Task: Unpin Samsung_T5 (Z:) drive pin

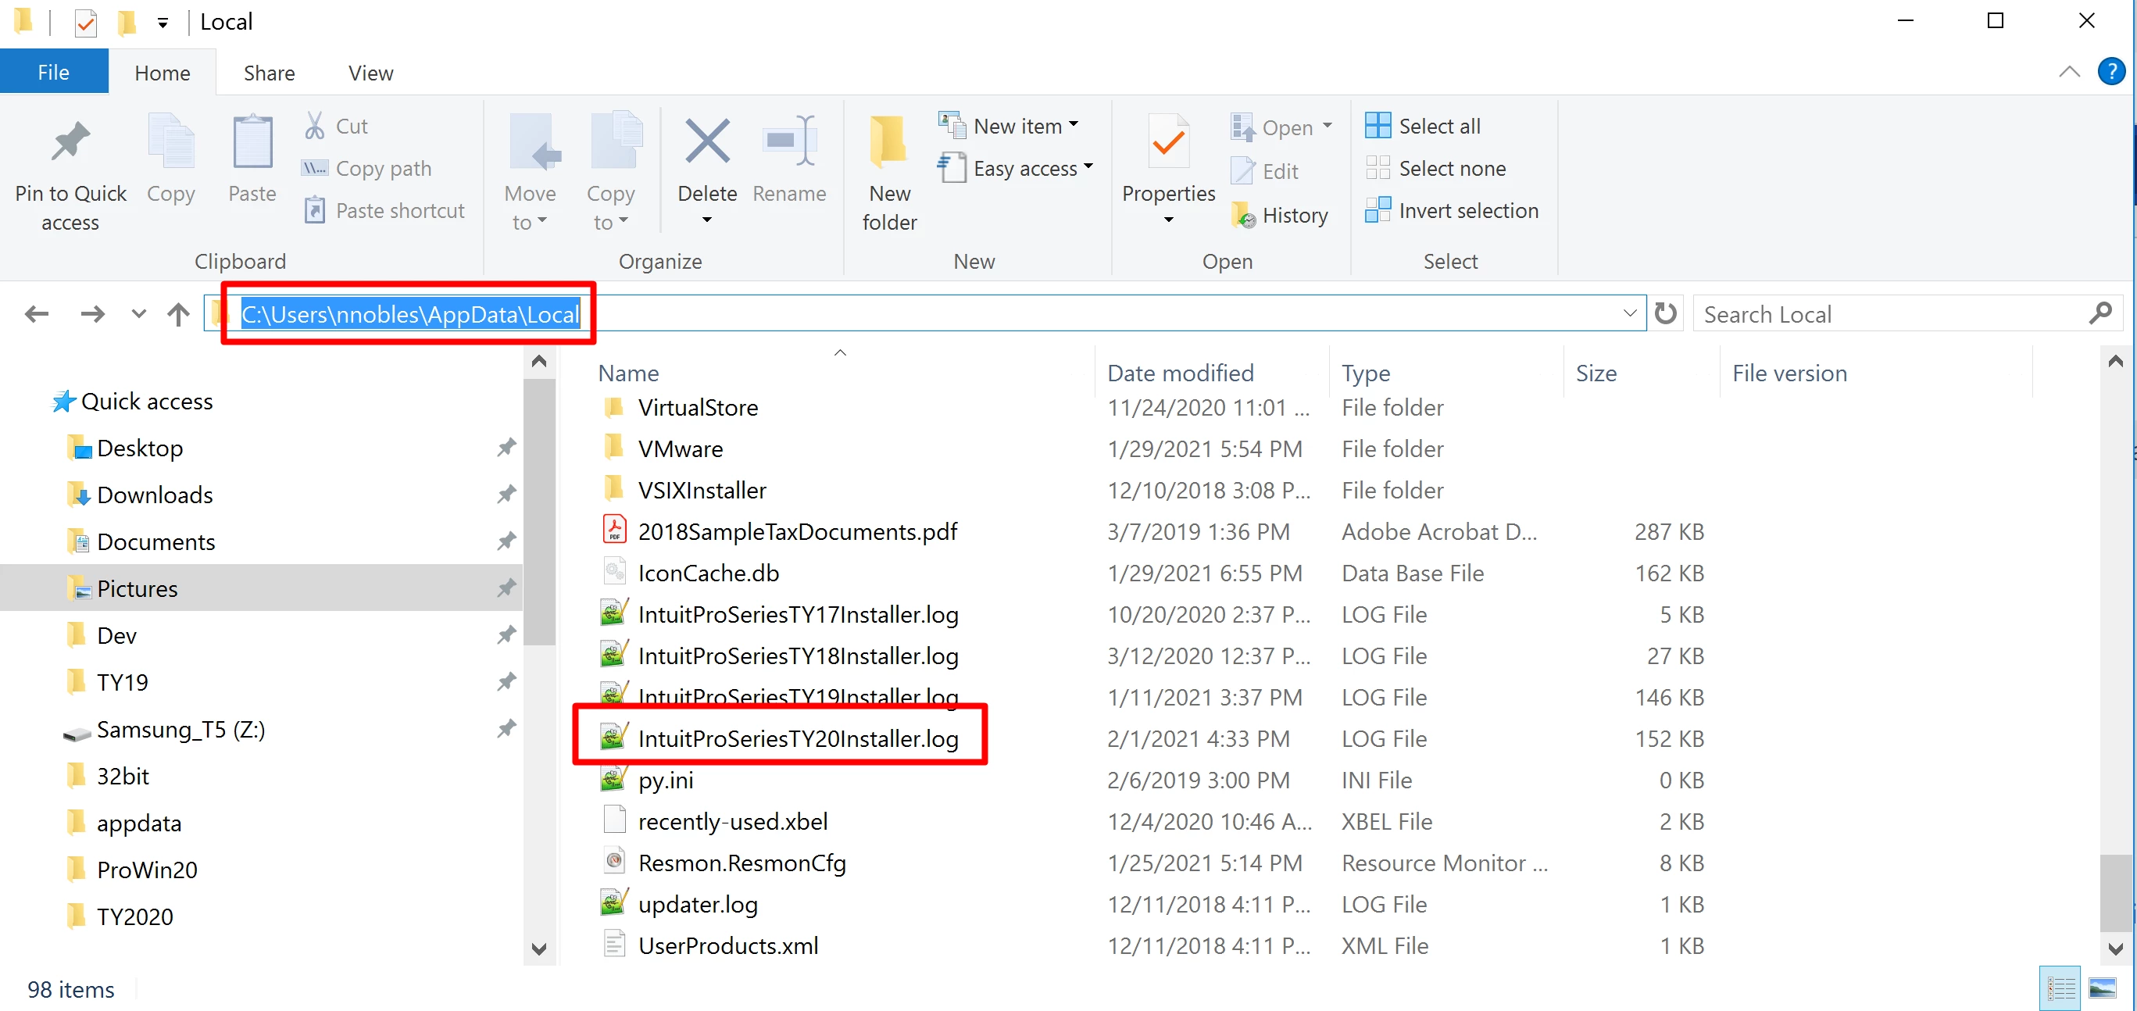Action: click(506, 729)
